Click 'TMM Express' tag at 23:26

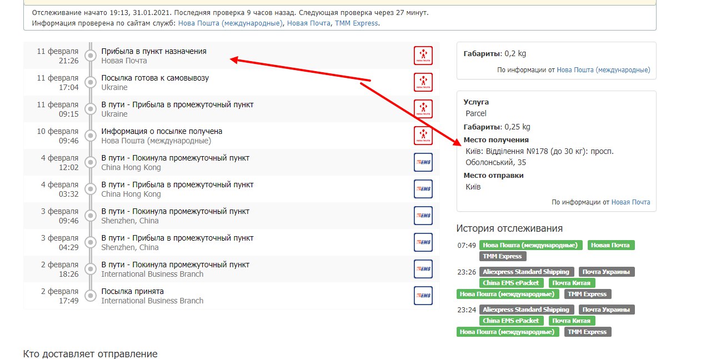[588, 294]
